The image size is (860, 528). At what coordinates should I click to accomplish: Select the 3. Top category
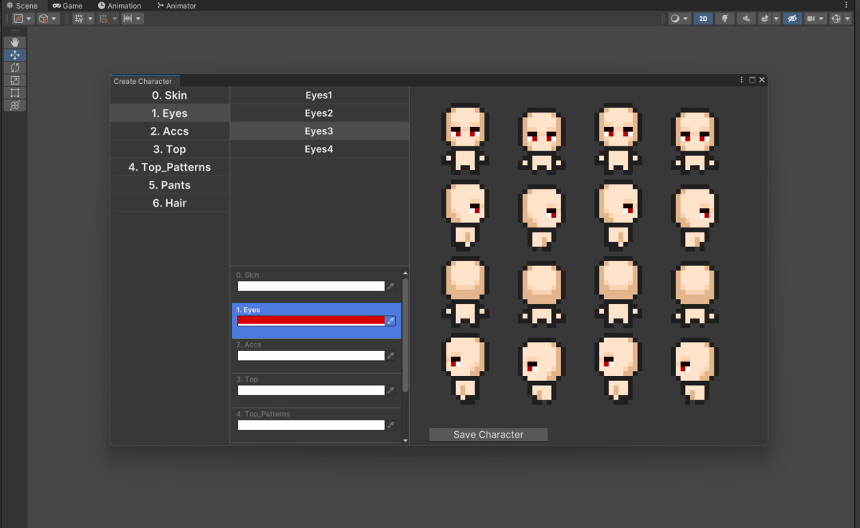pyautogui.click(x=170, y=149)
